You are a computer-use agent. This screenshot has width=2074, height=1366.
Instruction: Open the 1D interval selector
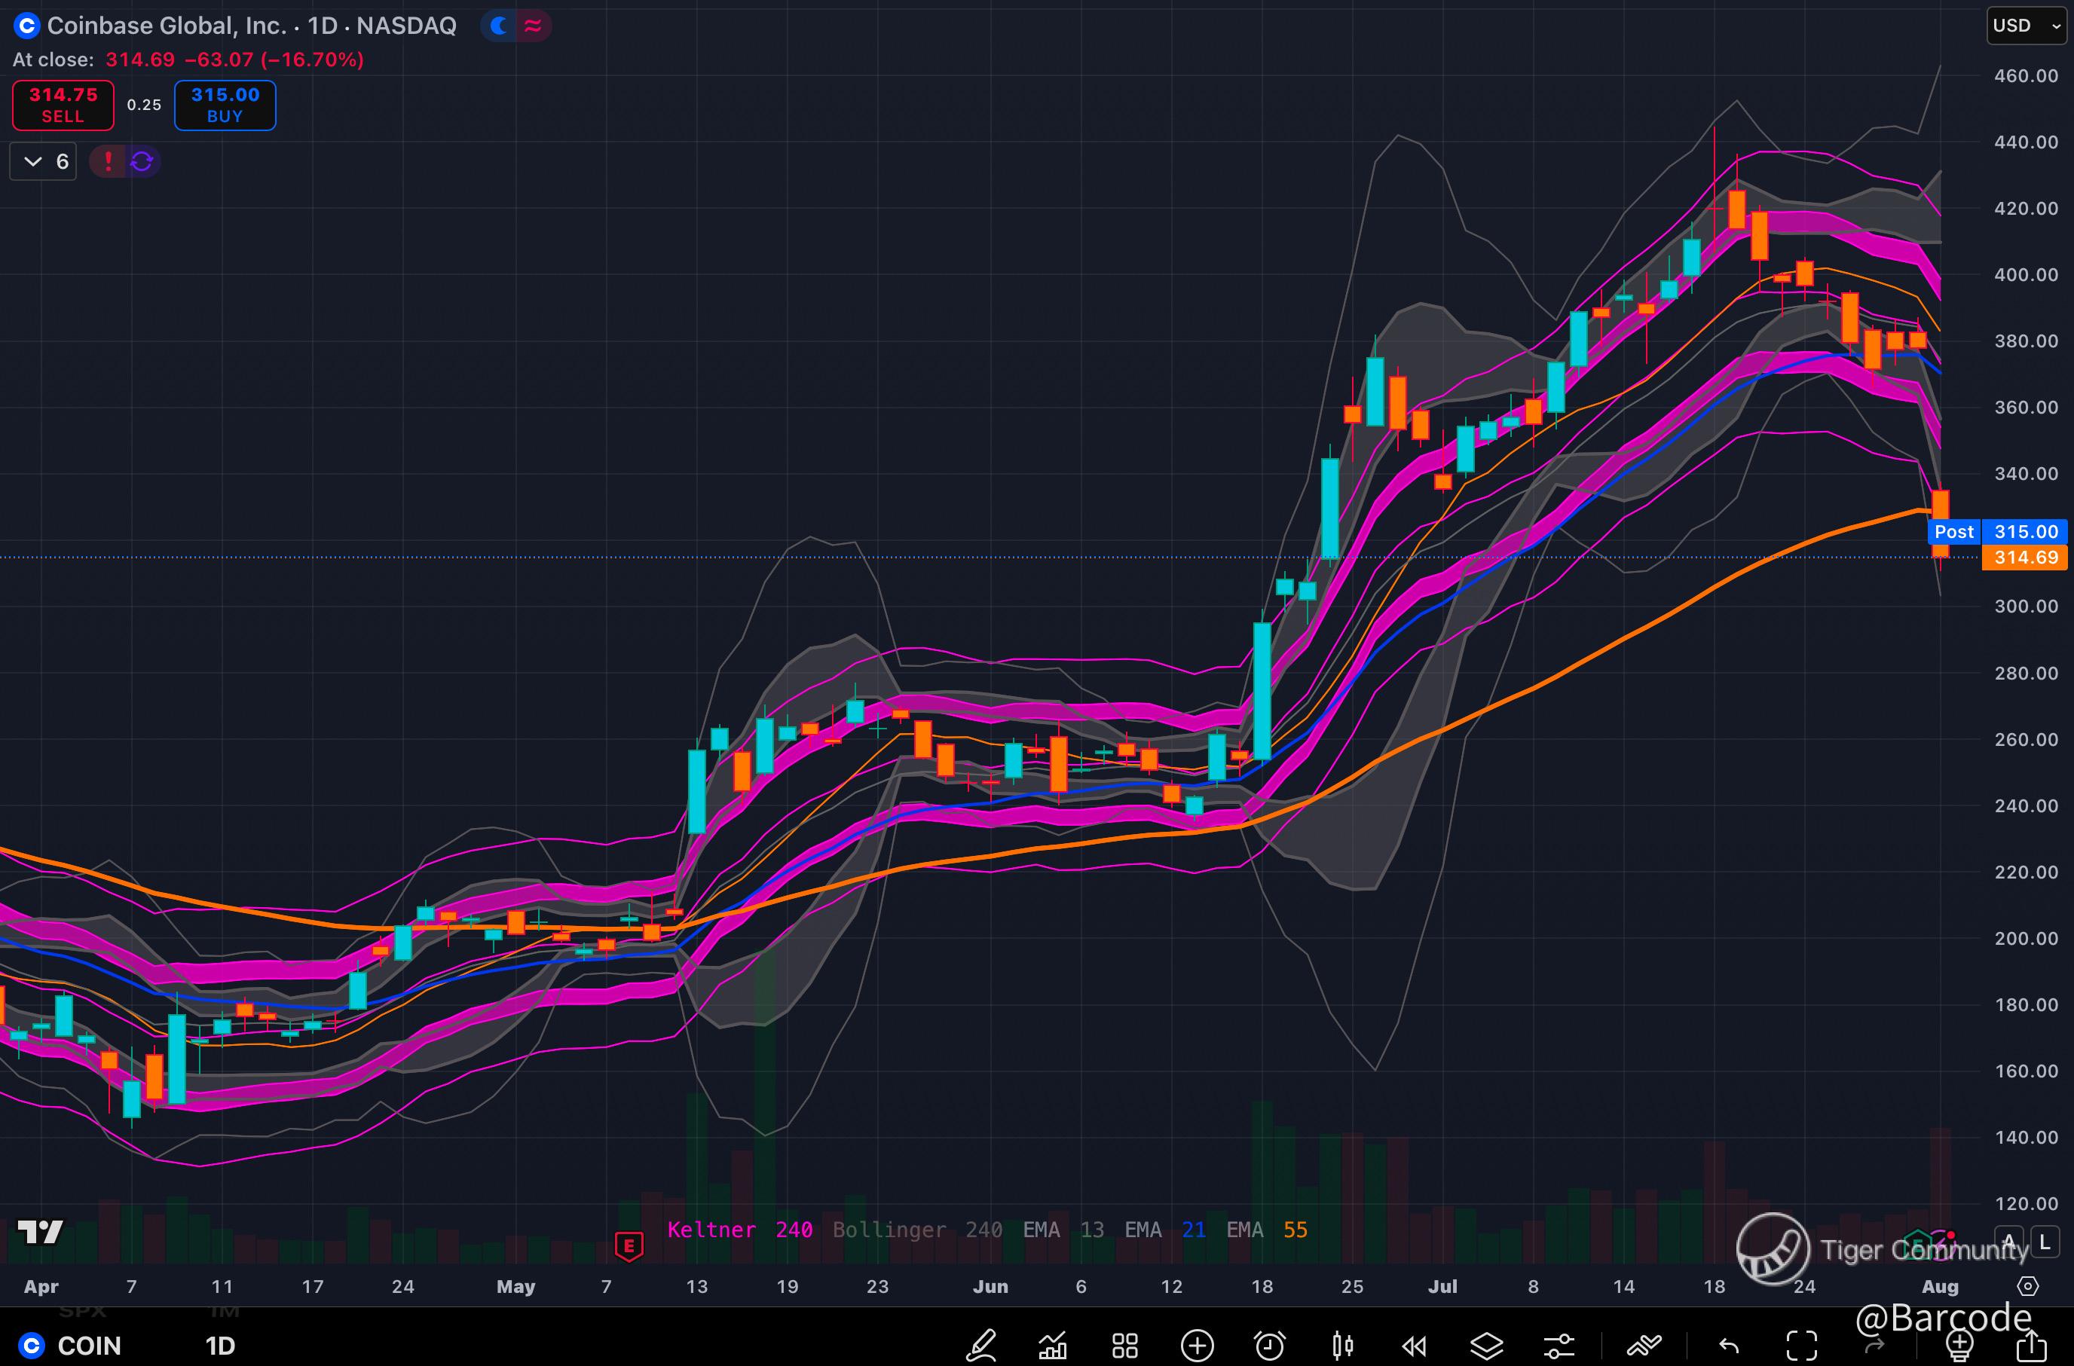click(x=221, y=1345)
